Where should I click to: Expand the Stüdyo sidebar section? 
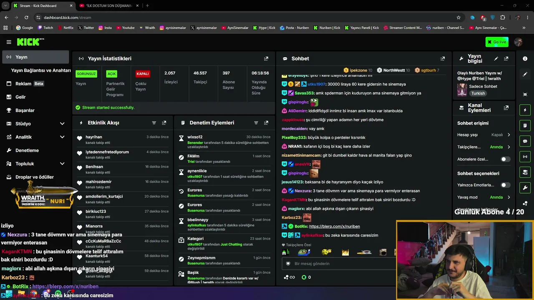62,124
